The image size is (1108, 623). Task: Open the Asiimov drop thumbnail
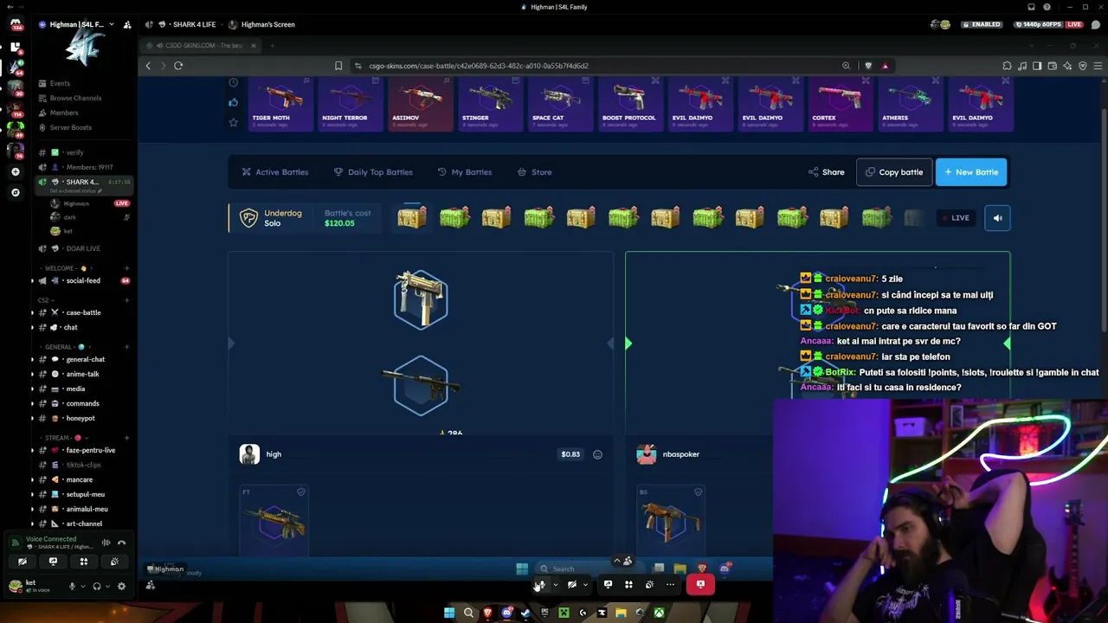coord(420,104)
